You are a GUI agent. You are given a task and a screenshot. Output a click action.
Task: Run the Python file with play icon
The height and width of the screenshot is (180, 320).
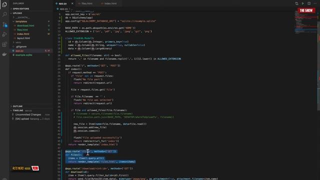[x=303, y=3]
